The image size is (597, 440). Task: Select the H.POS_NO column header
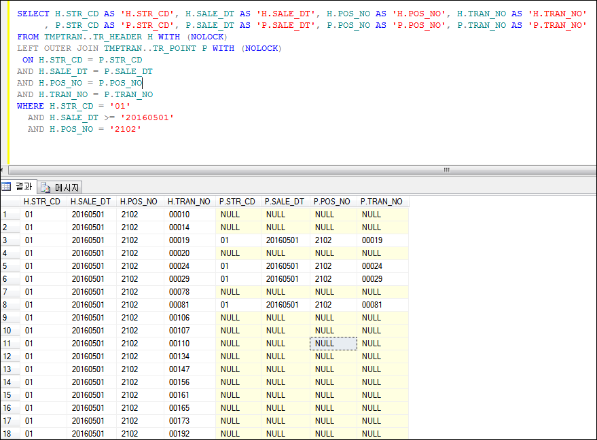(139, 202)
